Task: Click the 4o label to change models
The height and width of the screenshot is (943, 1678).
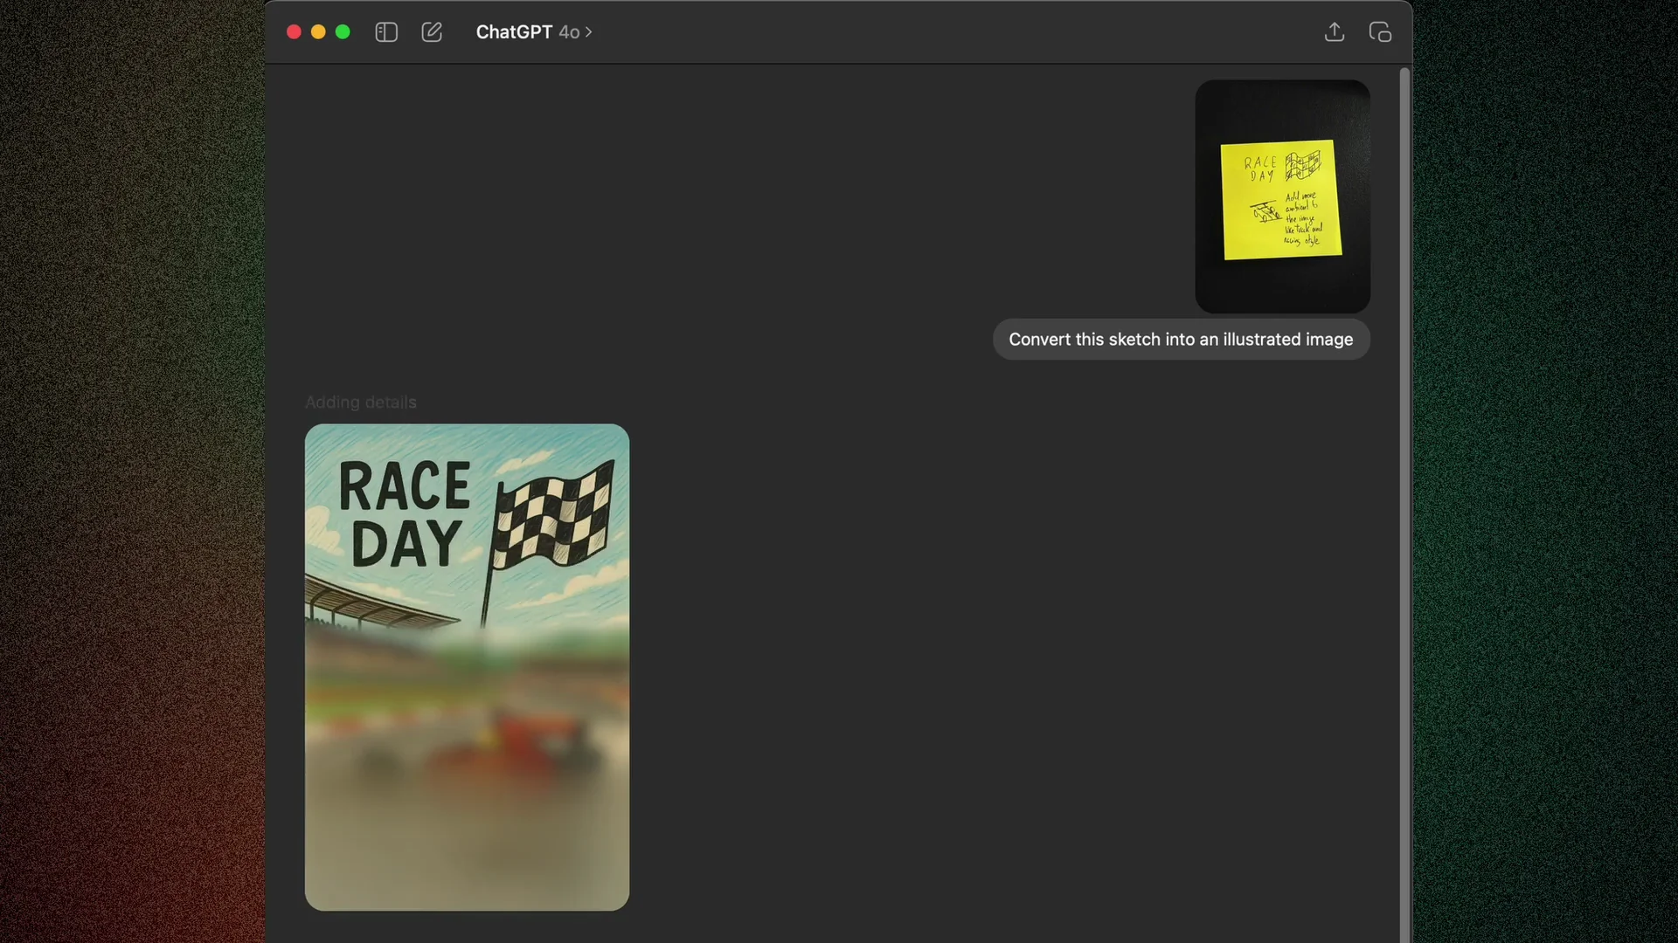Action: tap(570, 32)
